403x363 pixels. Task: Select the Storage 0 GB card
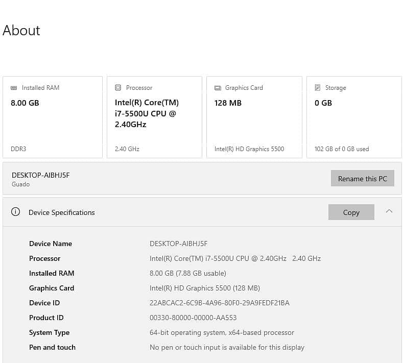[354, 117]
